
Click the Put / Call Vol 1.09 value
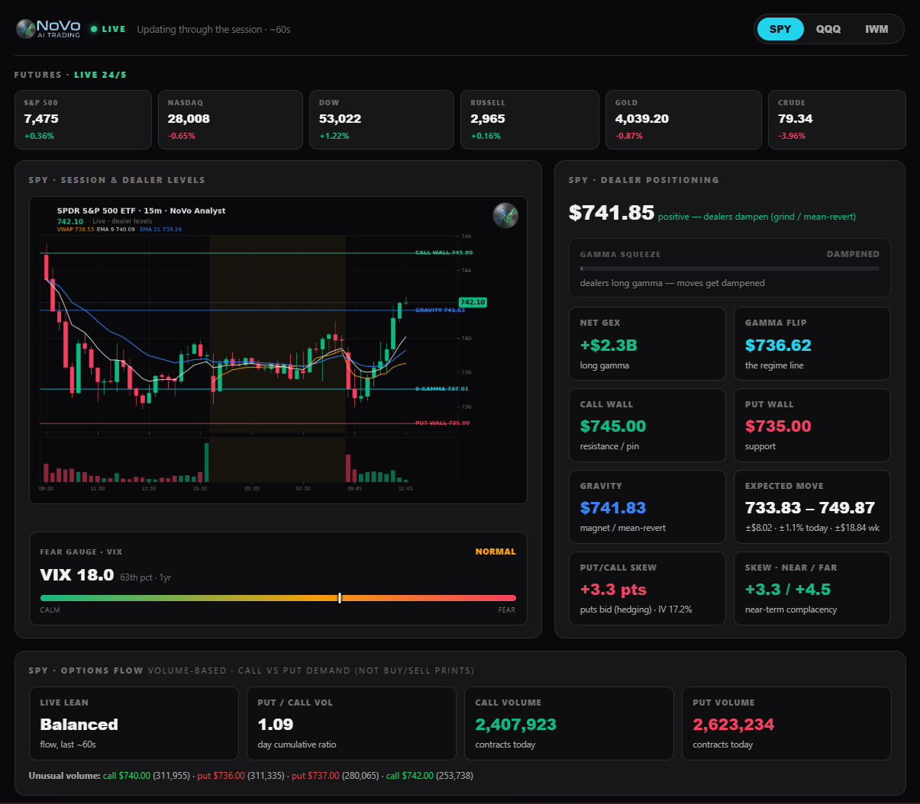point(276,725)
